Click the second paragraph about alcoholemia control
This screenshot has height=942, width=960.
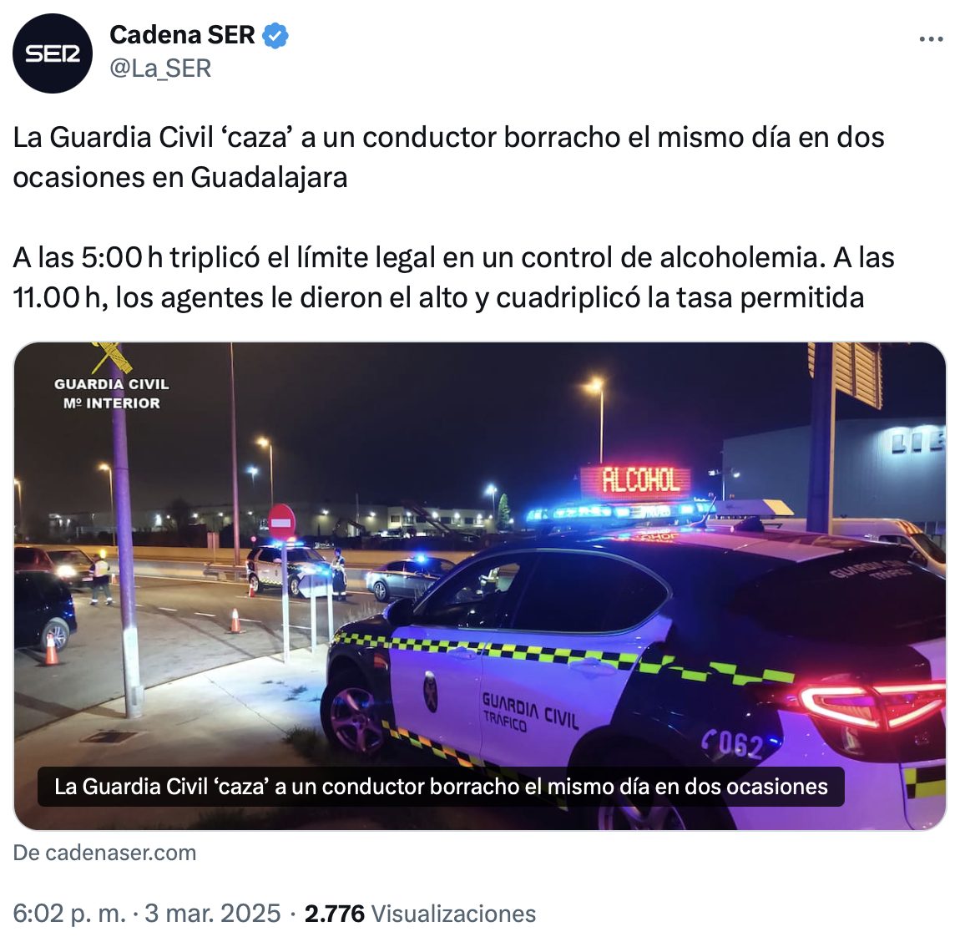453,277
